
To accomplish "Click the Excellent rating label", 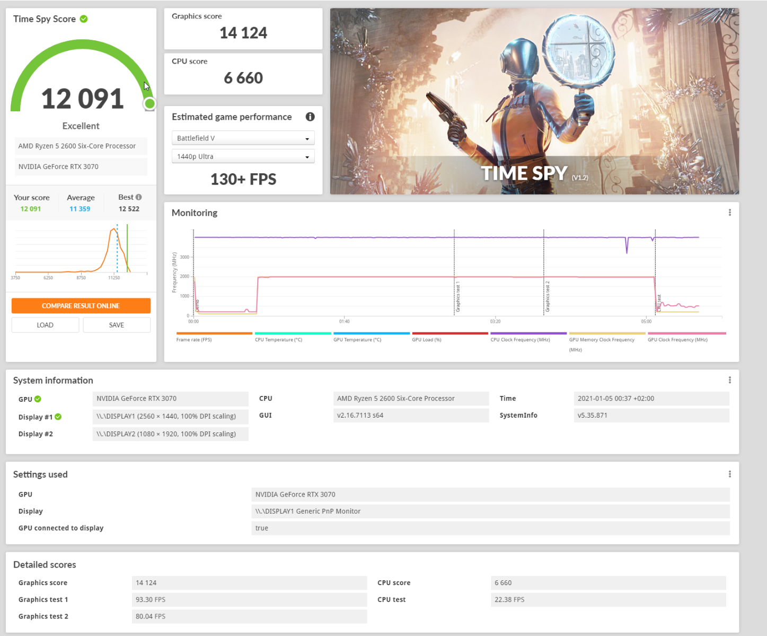I will point(81,126).
